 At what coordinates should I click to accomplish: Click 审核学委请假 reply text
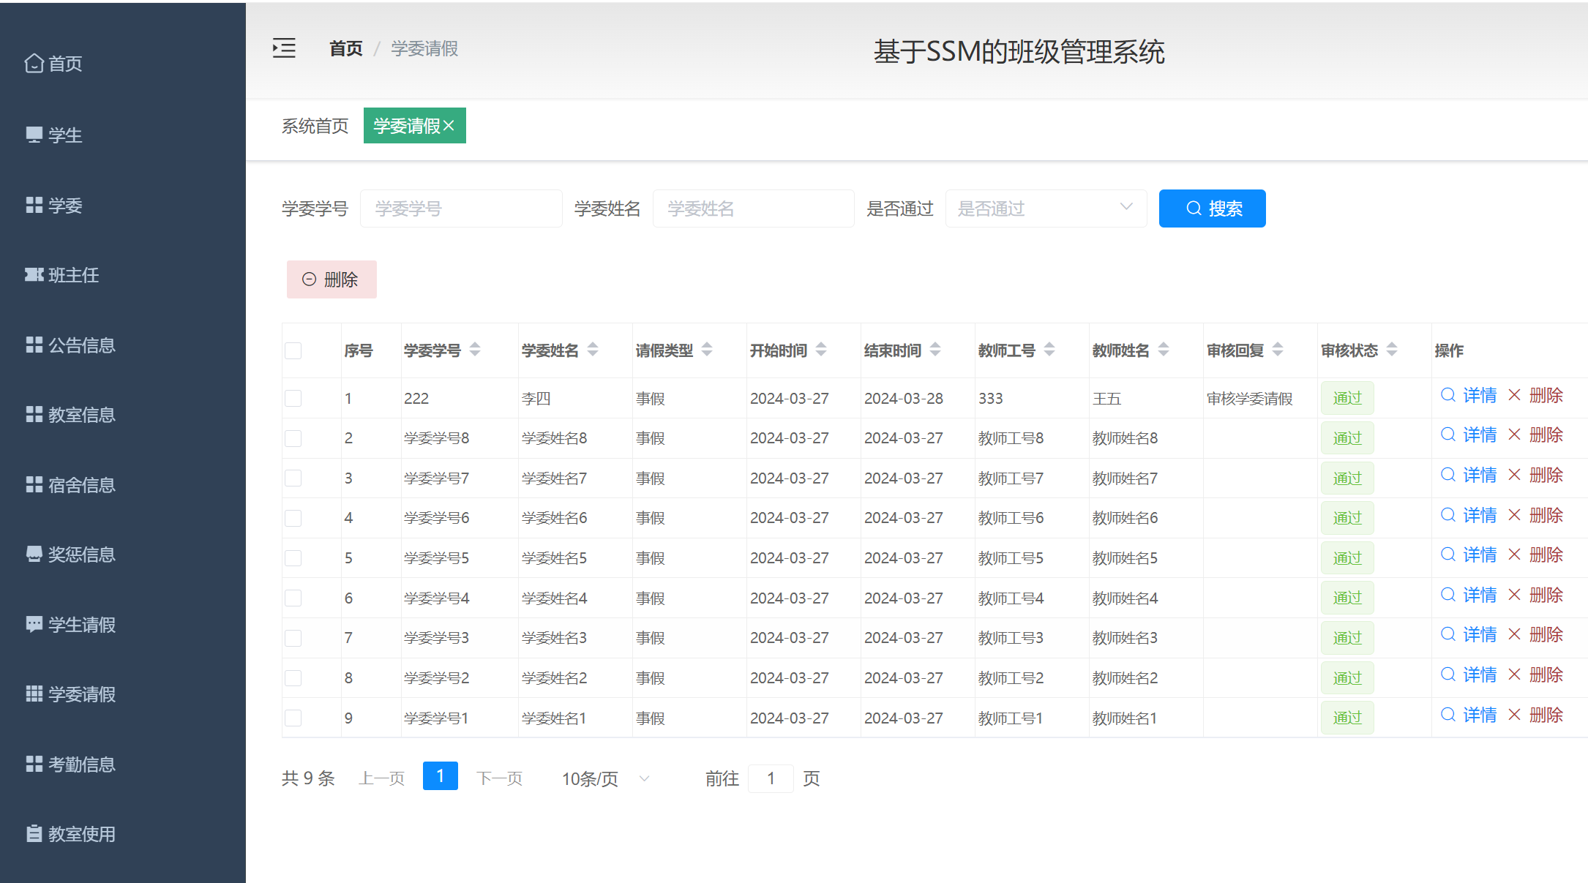pyautogui.click(x=1250, y=399)
